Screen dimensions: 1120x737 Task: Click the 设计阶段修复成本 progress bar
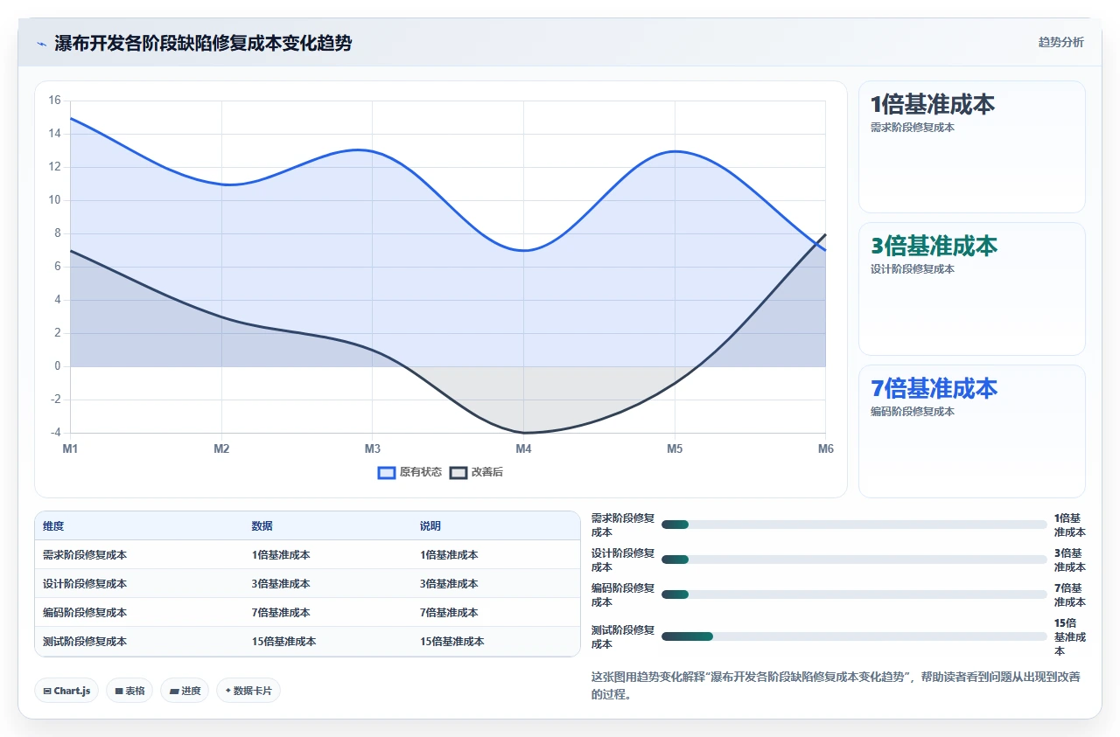[854, 560]
